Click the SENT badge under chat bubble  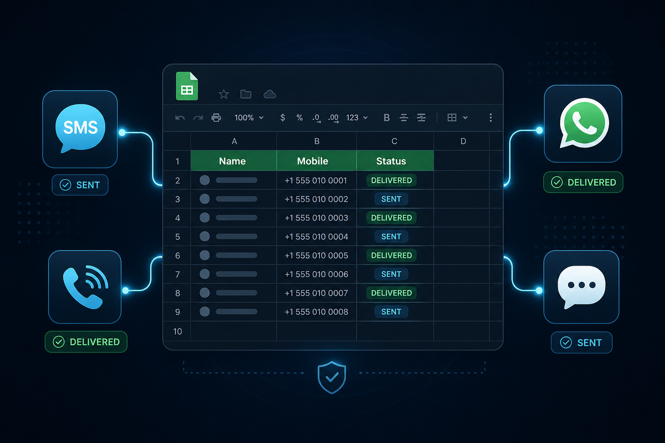point(581,343)
